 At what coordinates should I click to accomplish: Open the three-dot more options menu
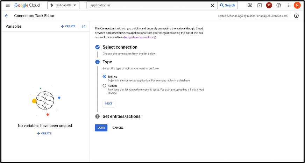tap(288, 5)
